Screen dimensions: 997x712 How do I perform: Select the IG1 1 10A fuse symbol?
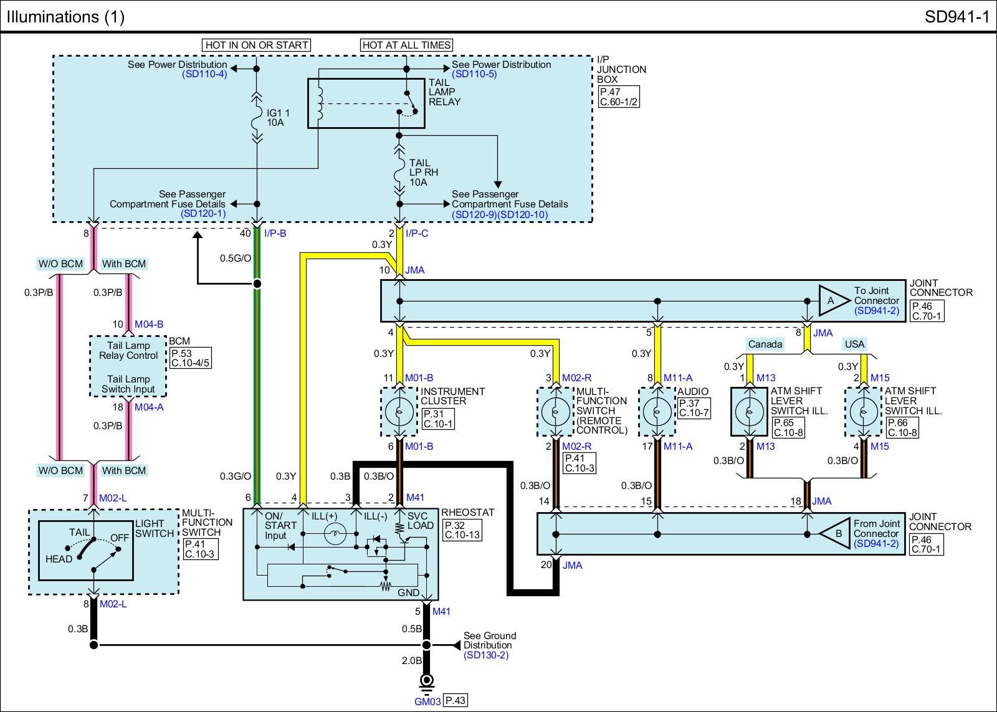[256, 118]
